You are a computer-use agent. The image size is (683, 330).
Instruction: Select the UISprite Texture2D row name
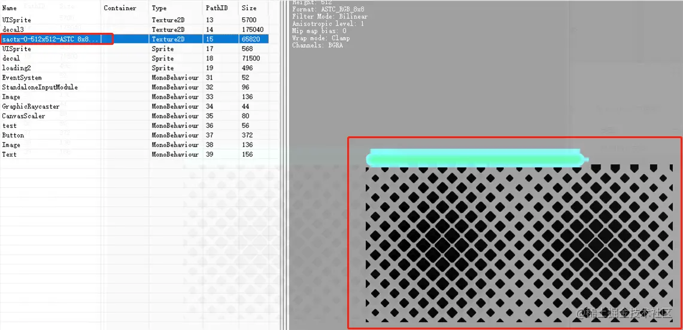17,20
